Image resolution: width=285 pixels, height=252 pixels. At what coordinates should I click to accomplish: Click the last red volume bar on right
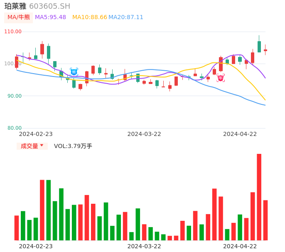[265, 220]
